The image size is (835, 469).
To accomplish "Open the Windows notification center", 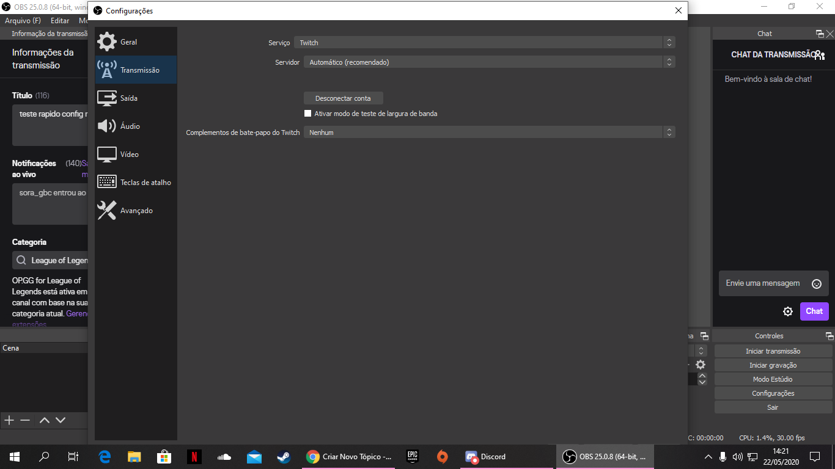I will point(814,457).
